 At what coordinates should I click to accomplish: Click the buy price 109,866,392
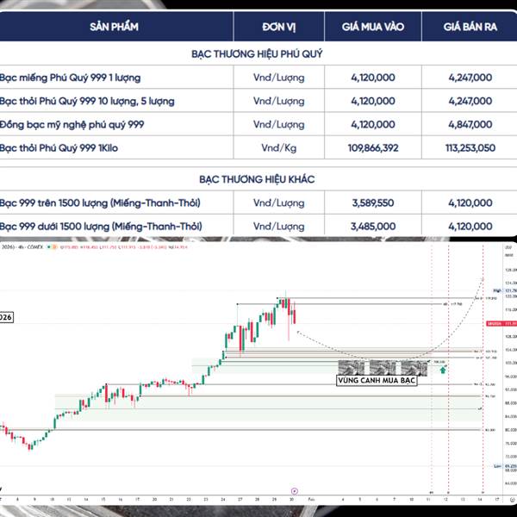[373, 148]
